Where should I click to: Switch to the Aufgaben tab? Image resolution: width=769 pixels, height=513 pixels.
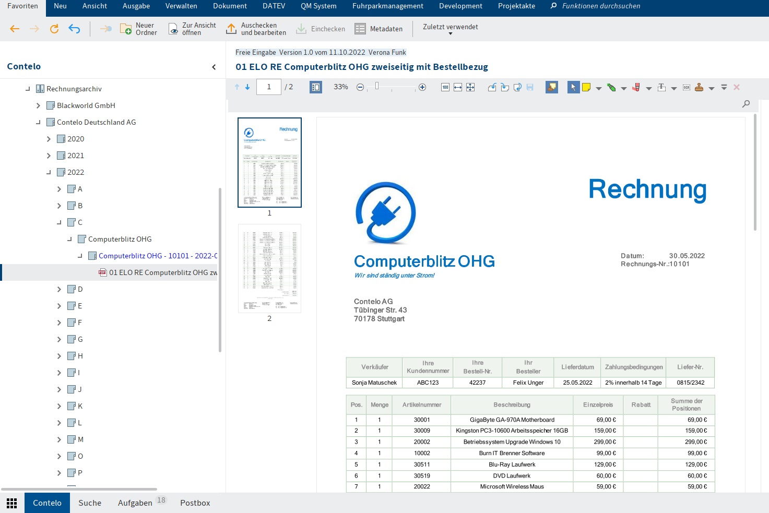(135, 503)
